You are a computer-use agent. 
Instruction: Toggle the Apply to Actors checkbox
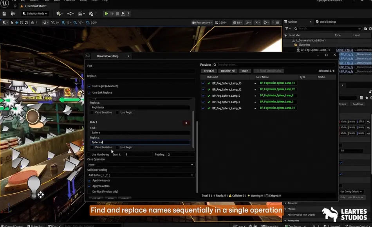pos(89,186)
